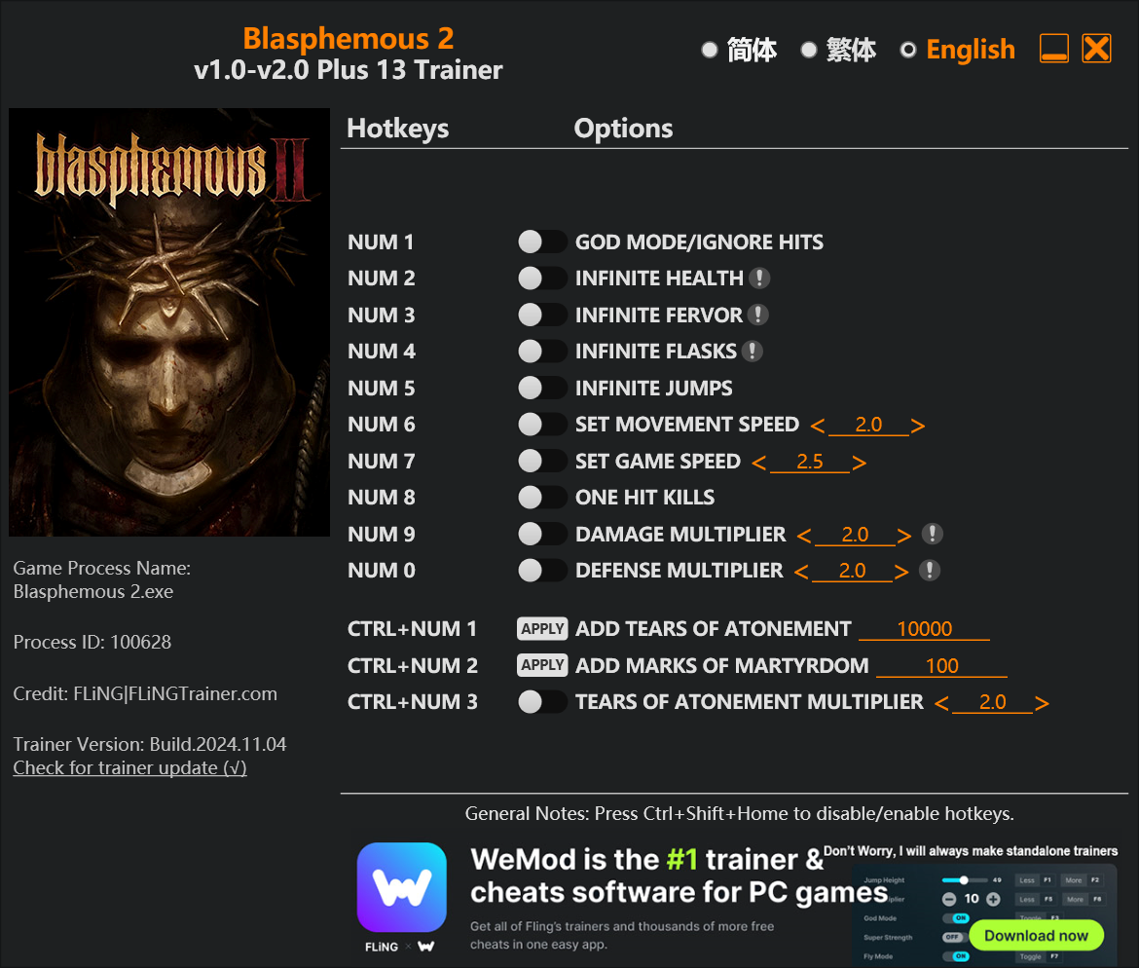The height and width of the screenshot is (968, 1139).
Task: Click the Defense Multiplier info icon
Action: click(x=929, y=571)
